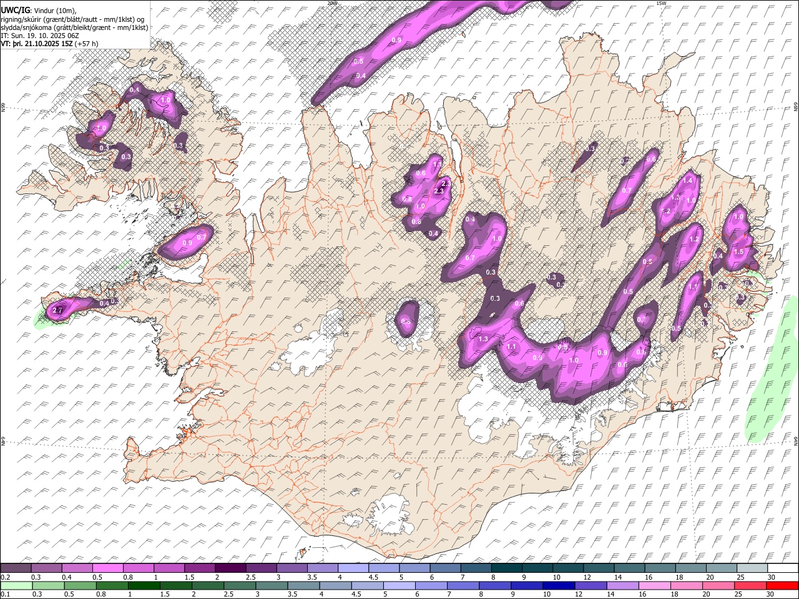Click the "20" number under the lower legend

pyautogui.click(x=705, y=594)
